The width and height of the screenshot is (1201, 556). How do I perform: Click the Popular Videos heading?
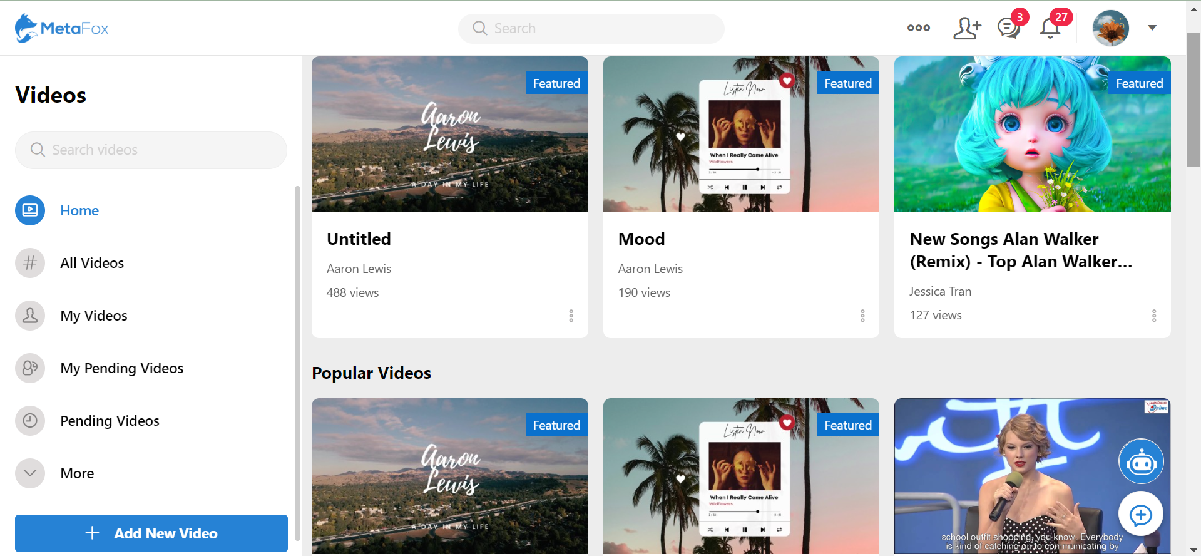(x=372, y=373)
